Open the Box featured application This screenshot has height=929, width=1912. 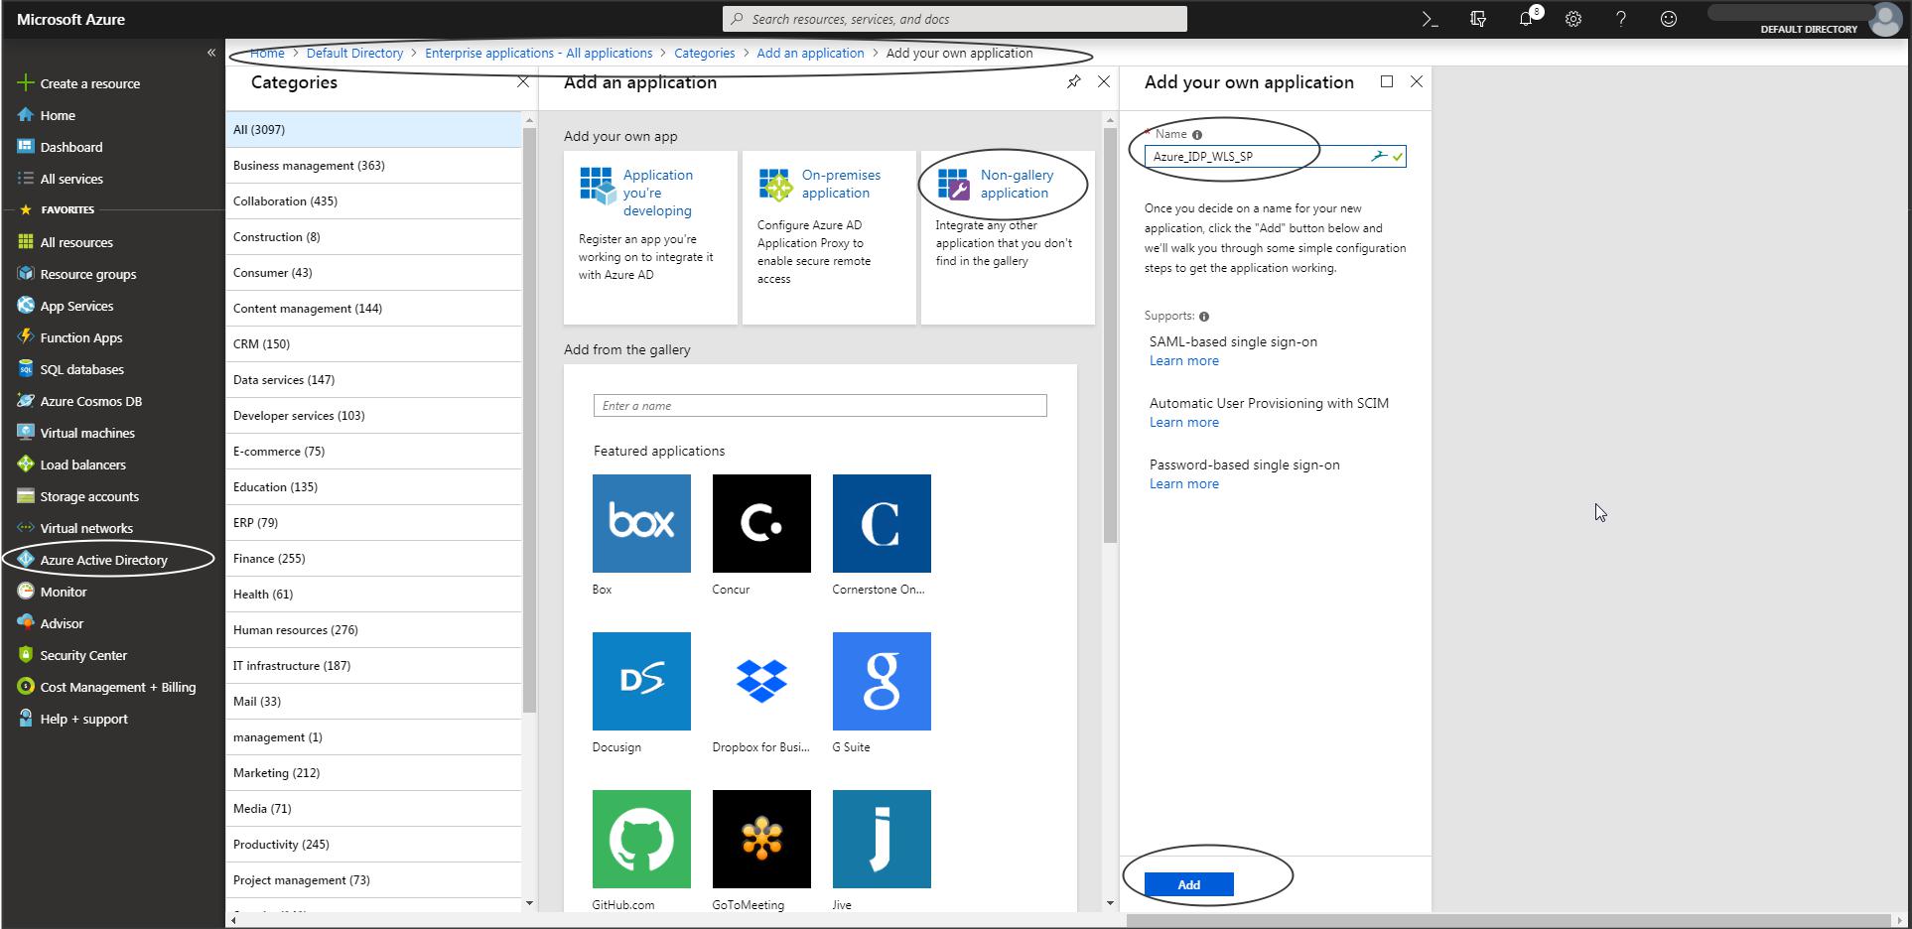coord(641,523)
